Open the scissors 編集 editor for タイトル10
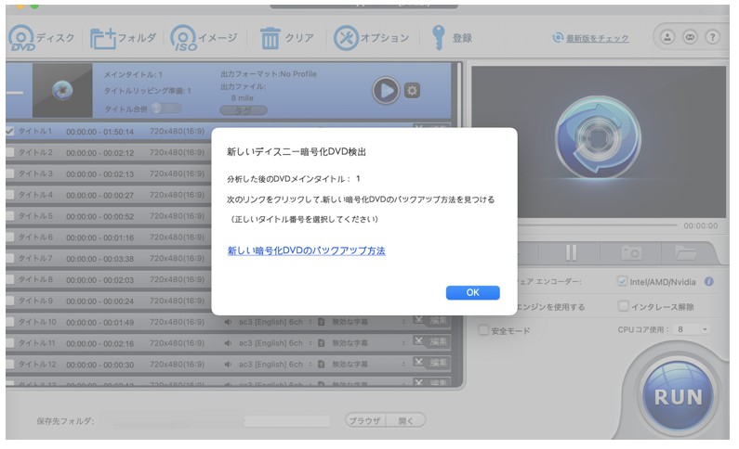The width and height of the screenshot is (739, 449). click(430, 321)
